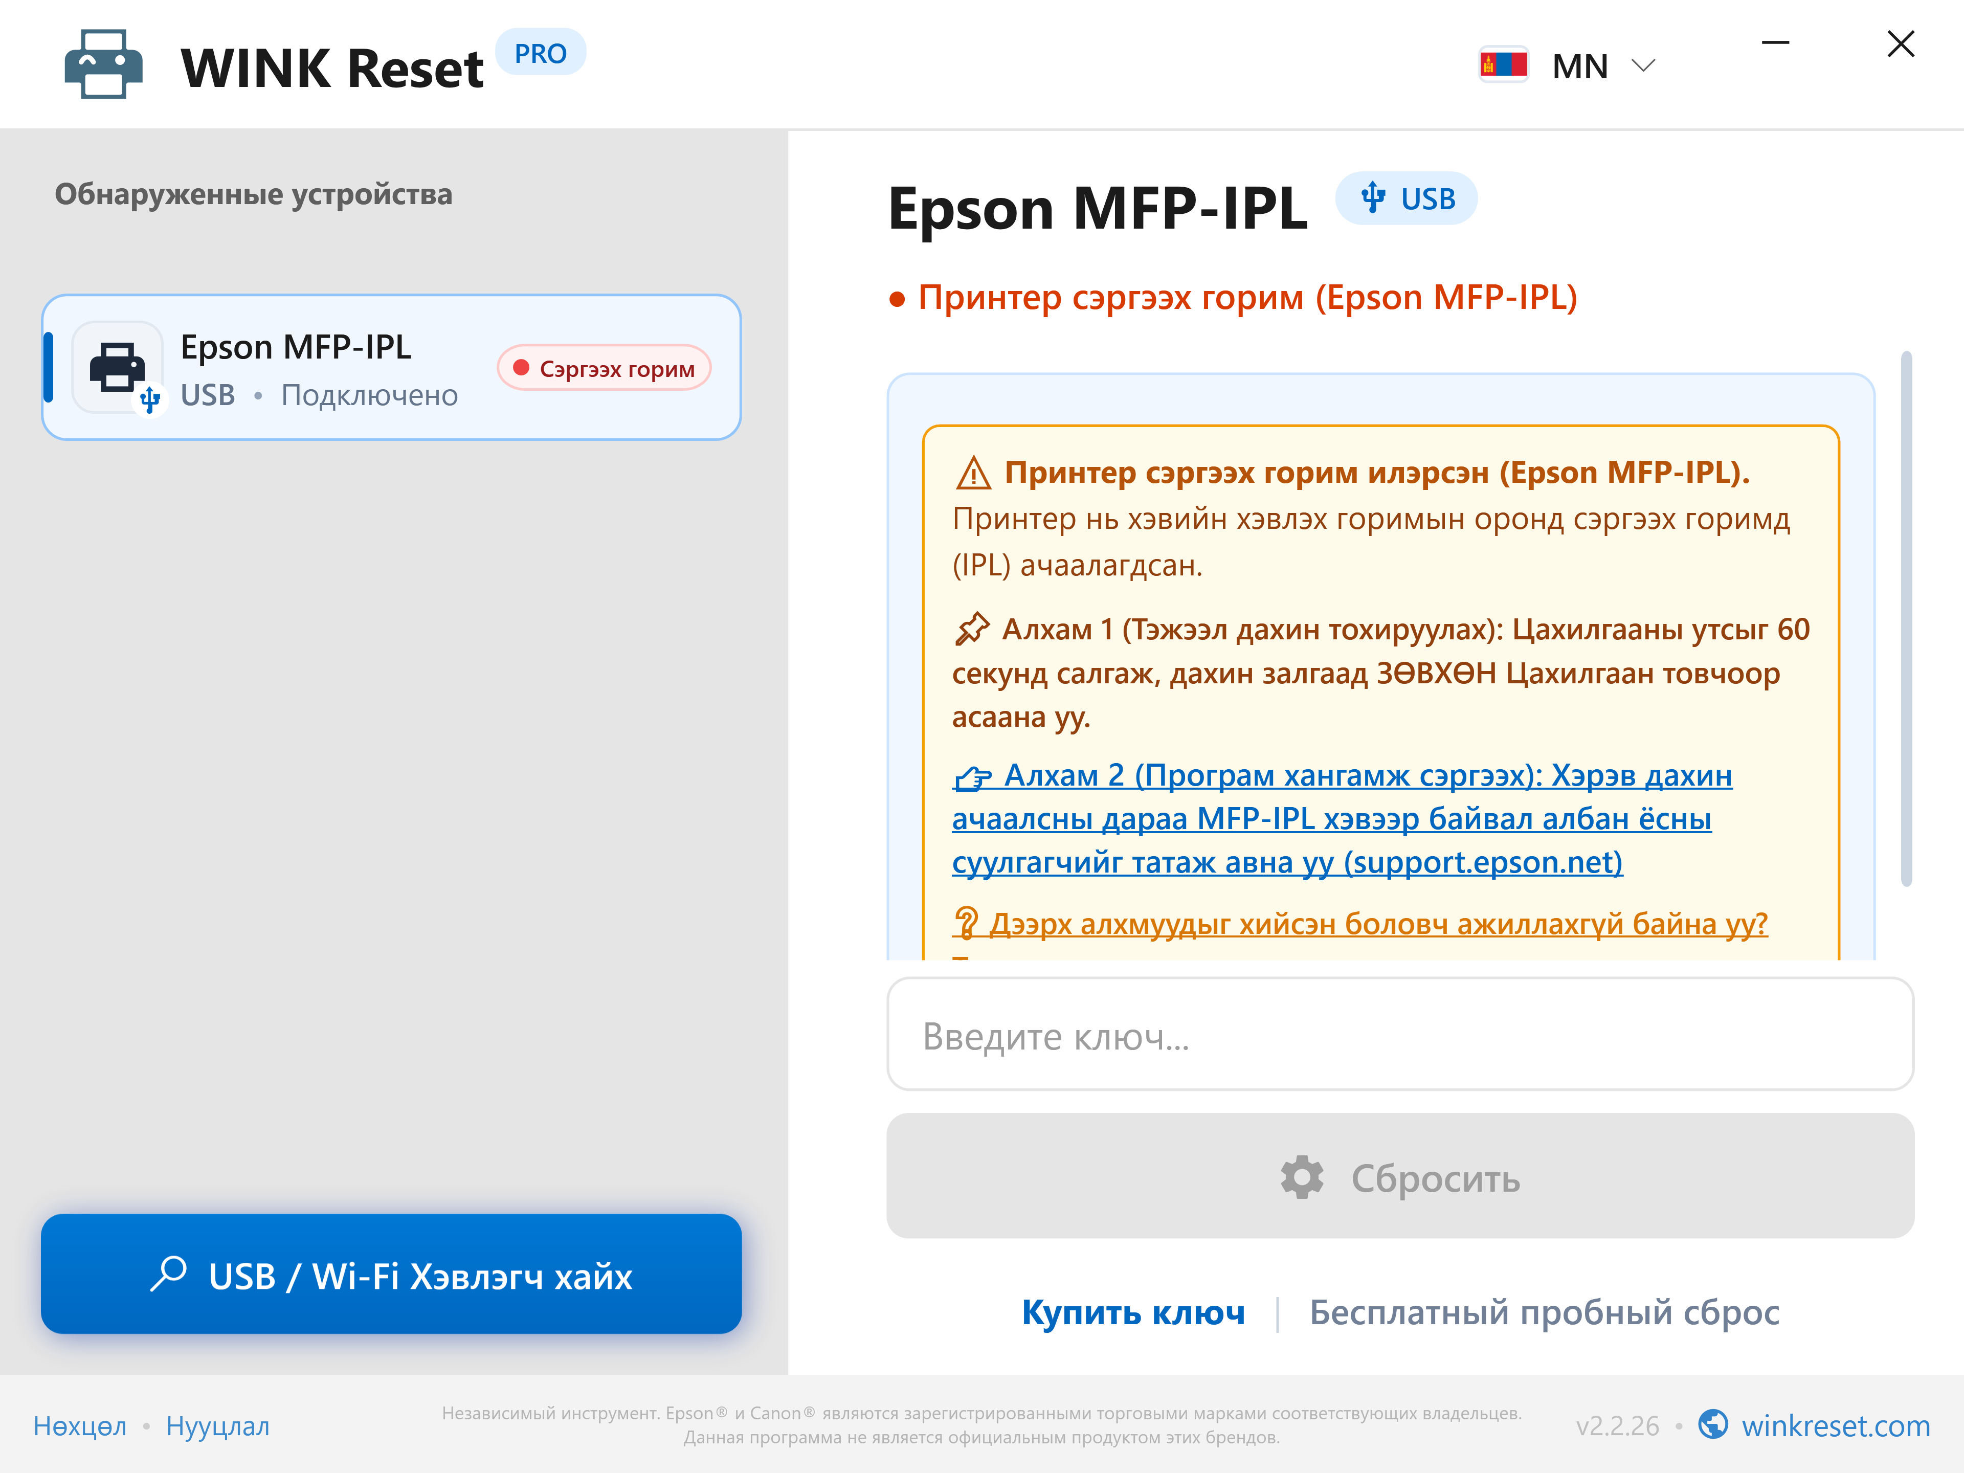
Task: Expand the language chevron arrow
Action: point(1643,65)
